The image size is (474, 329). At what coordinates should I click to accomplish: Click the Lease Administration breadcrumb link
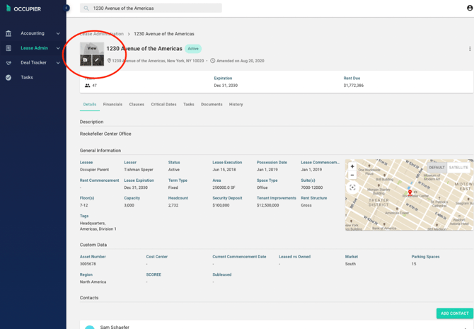[102, 34]
